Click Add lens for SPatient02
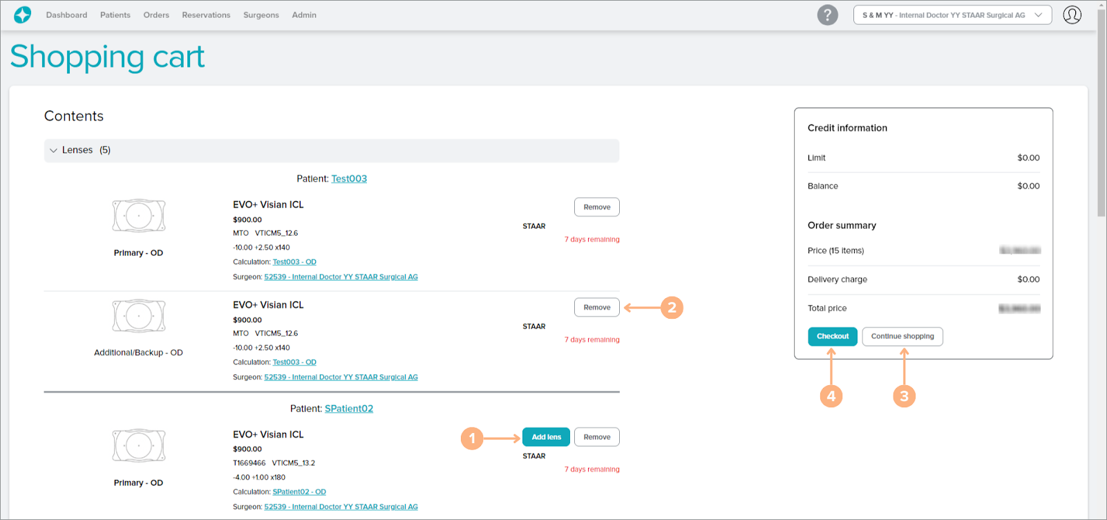The width and height of the screenshot is (1107, 520). [546, 437]
